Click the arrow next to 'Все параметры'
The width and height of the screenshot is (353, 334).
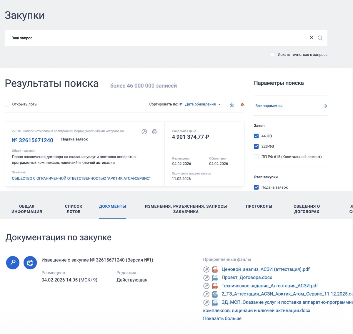pos(325,106)
